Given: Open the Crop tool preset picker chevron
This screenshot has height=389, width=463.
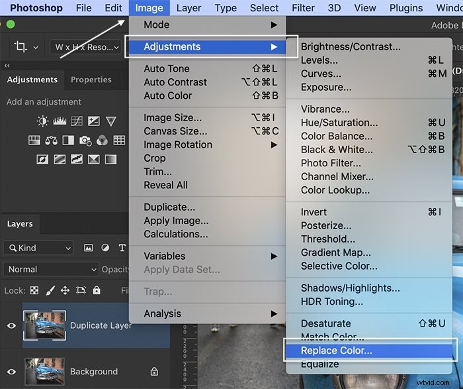Looking at the screenshot, I should (36, 47).
